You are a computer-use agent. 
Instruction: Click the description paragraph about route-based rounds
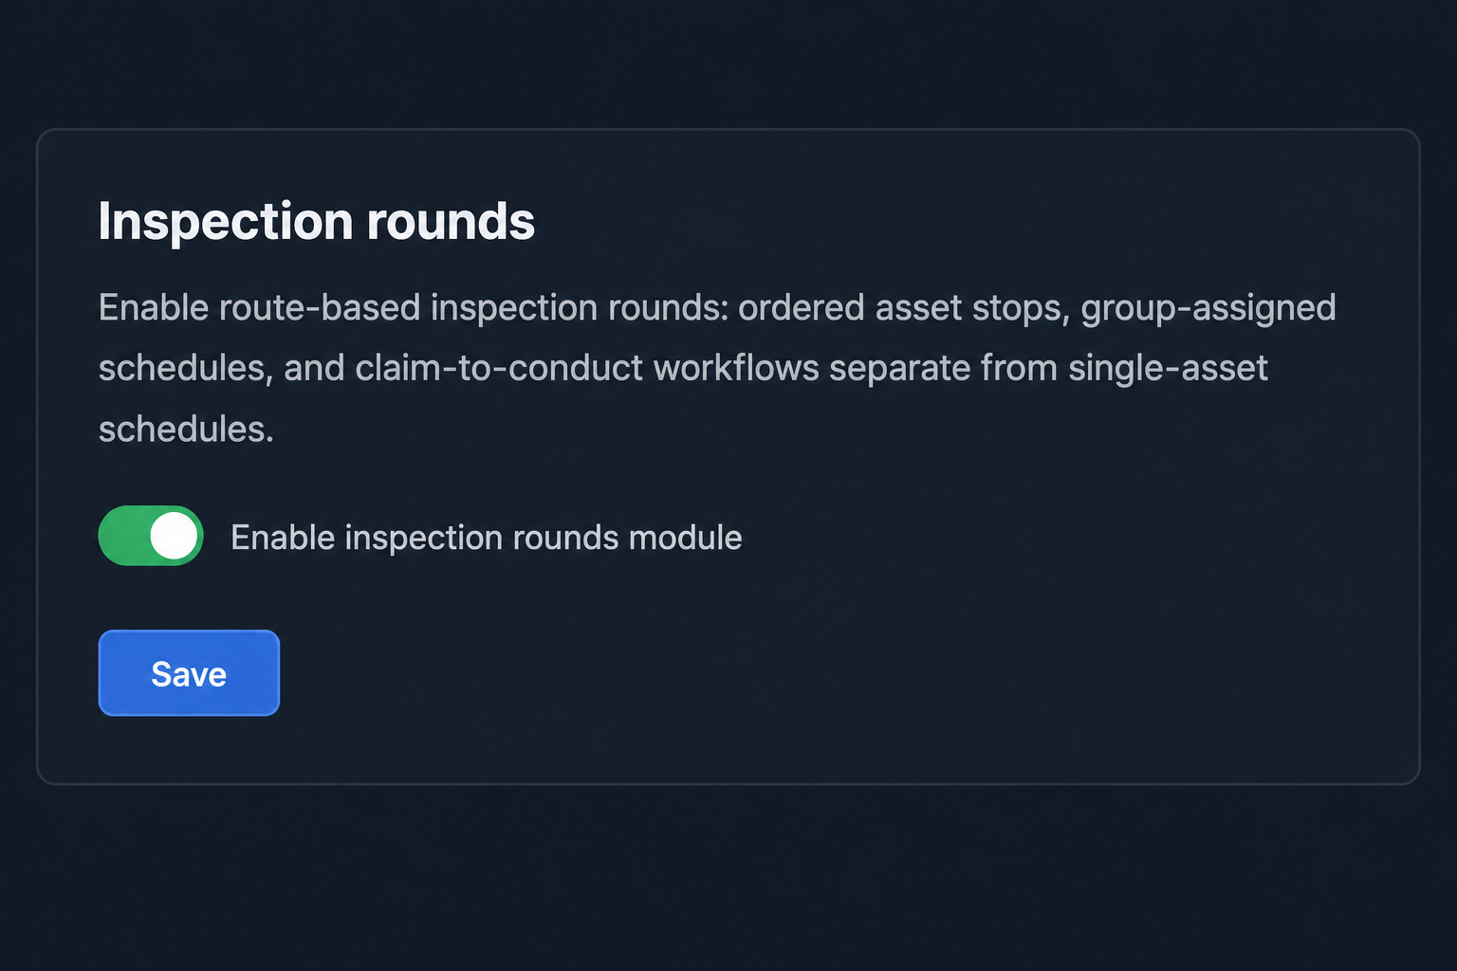coord(717,368)
